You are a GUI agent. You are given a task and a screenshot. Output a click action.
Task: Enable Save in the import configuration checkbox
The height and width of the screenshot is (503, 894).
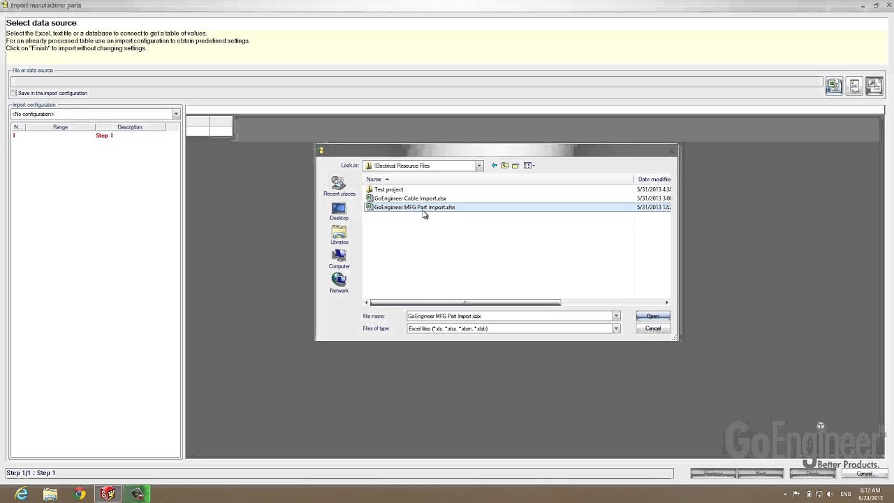tap(13, 93)
